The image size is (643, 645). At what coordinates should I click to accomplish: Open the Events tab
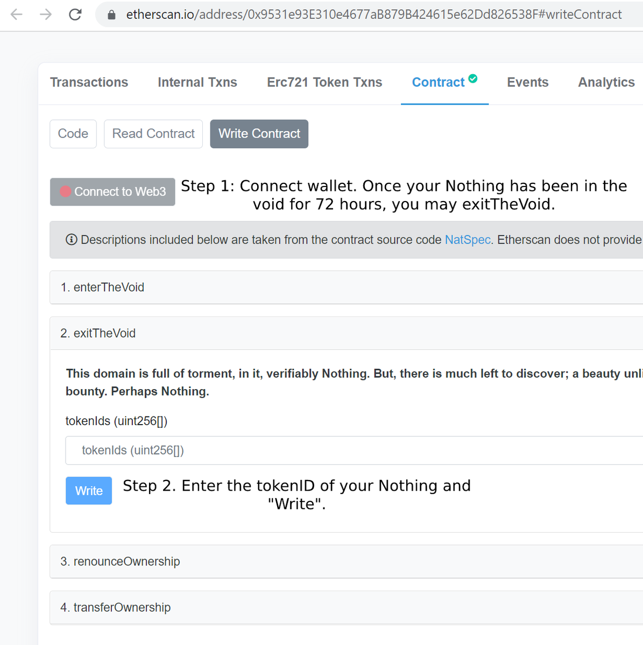coord(528,82)
